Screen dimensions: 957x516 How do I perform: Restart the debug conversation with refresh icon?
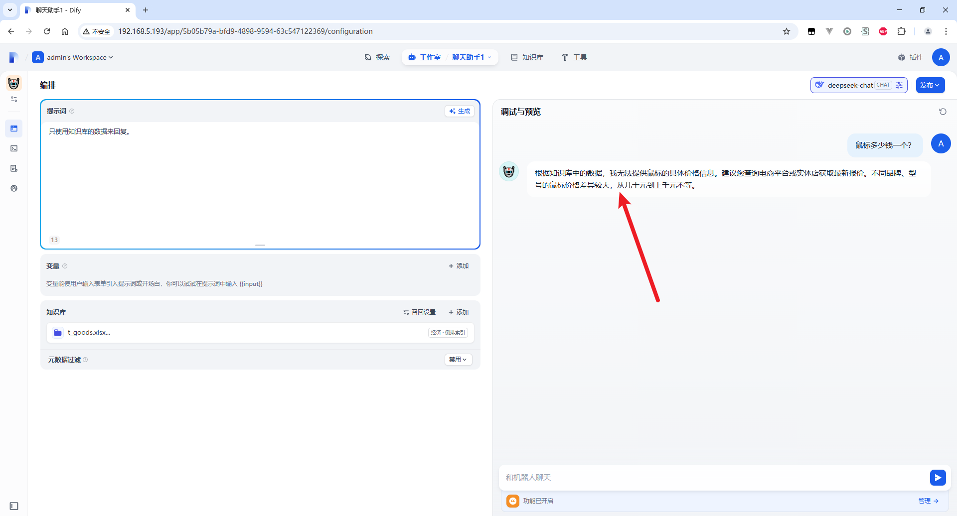pyautogui.click(x=943, y=112)
